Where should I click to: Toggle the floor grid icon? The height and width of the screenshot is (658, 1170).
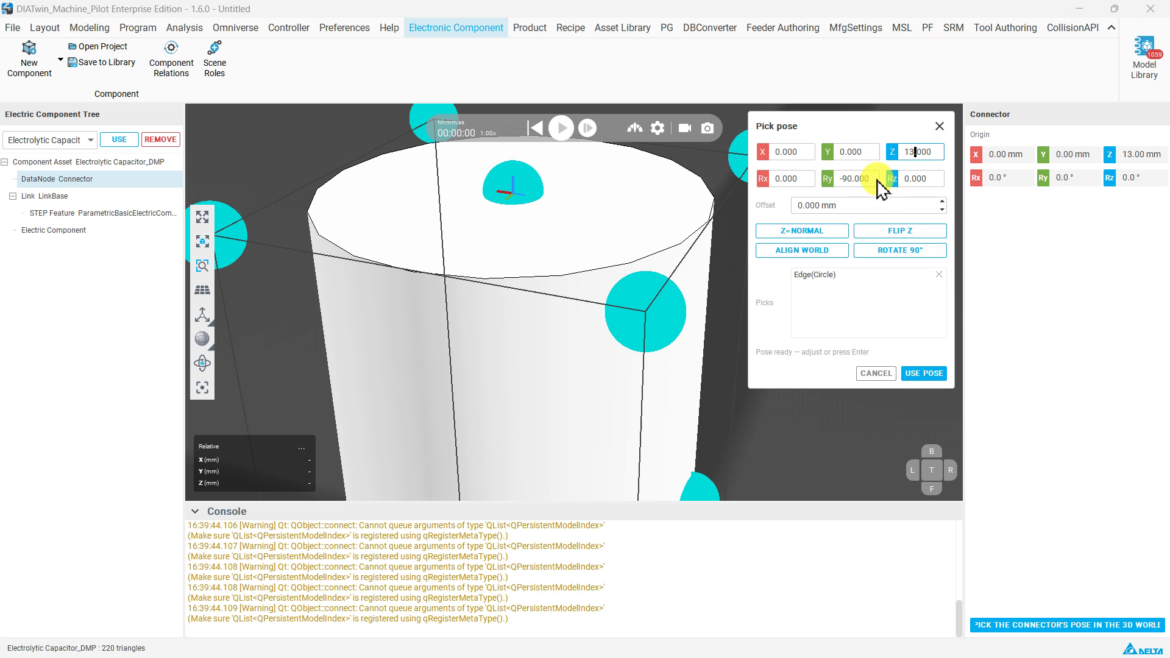coord(202,291)
